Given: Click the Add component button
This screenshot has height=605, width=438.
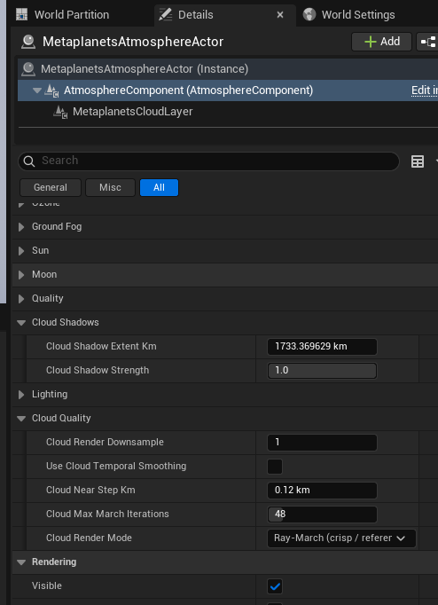Looking at the screenshot, I should tap(382, 42).
